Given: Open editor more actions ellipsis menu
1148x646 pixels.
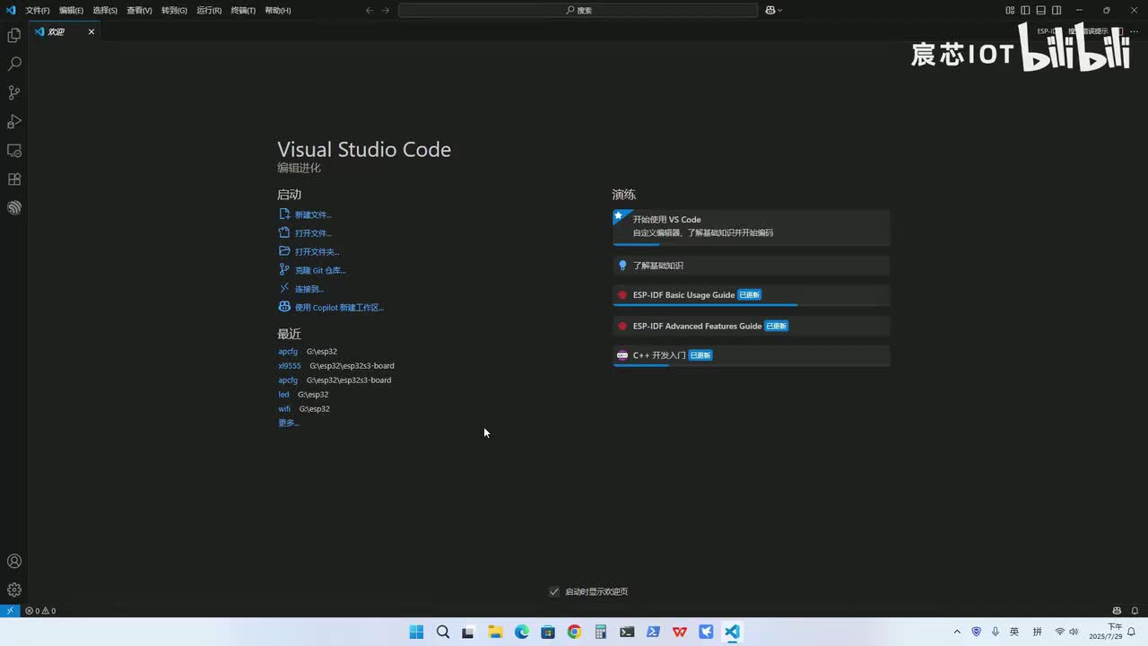Looking at the screenshot, I should 1134,31.
